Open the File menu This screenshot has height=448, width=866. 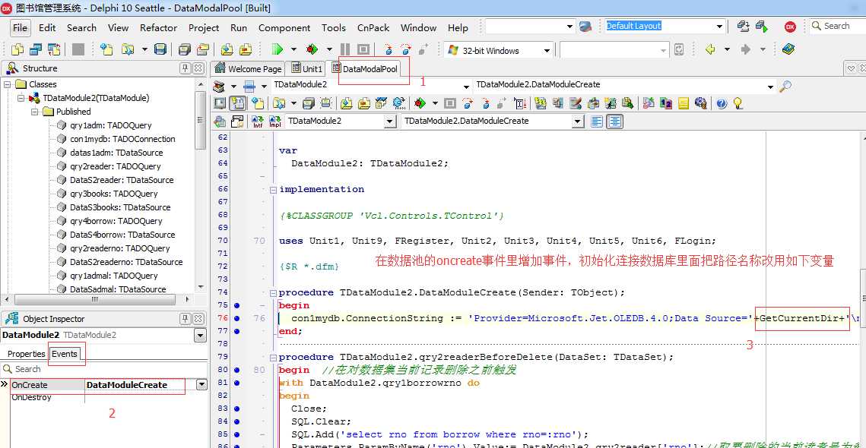(x=20, y=27)
